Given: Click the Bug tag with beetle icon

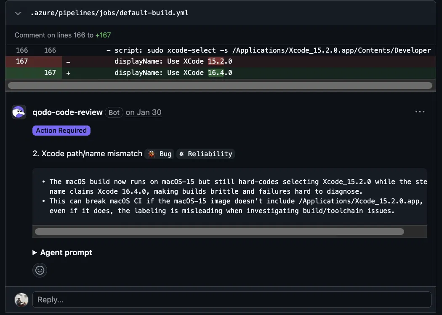Looking at the screenshot, I should pyautogui.click(x=160, y=154).
